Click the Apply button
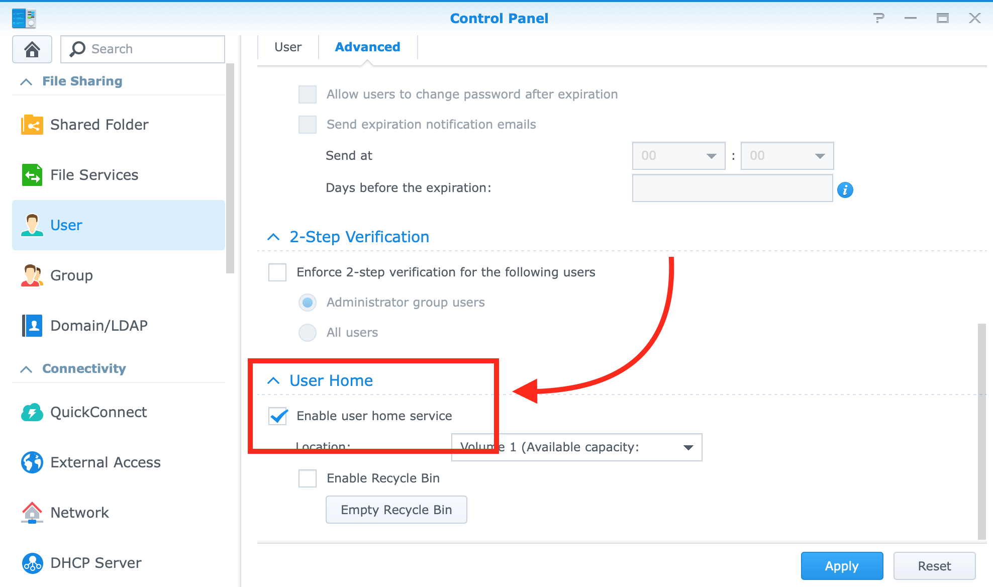 [842, 566]
